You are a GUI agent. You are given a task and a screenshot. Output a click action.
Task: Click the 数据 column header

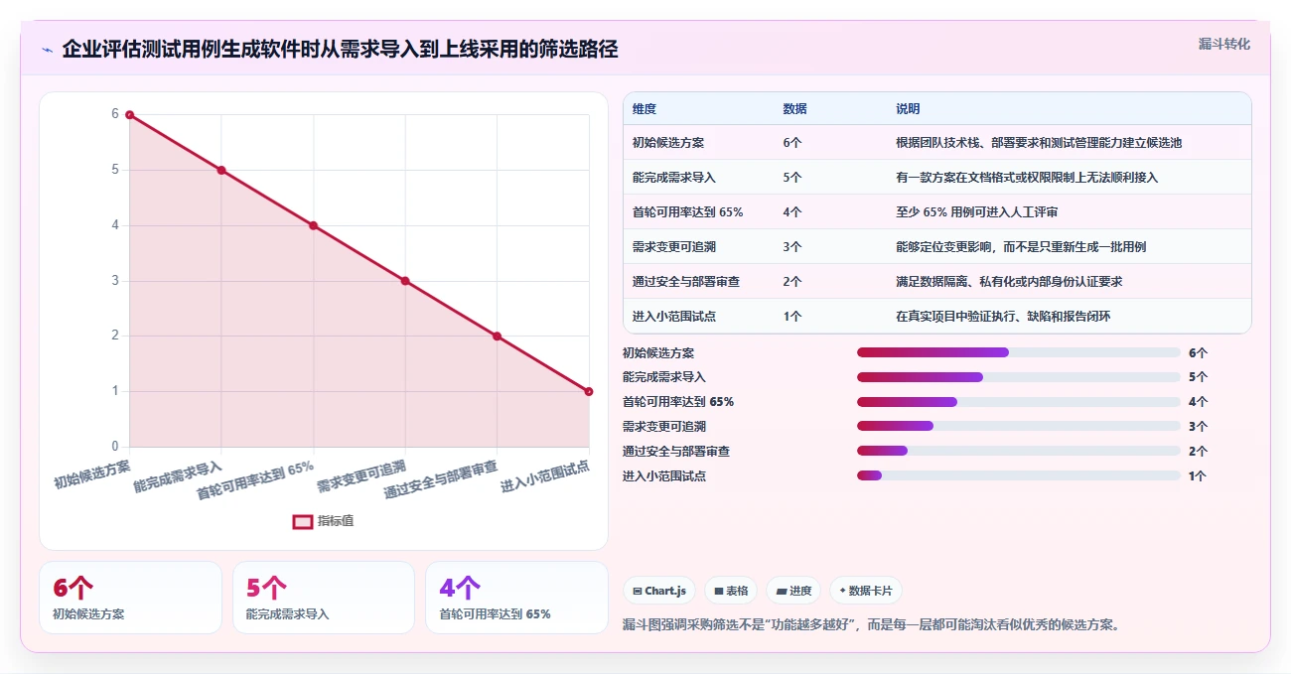[x=794, y=109]
